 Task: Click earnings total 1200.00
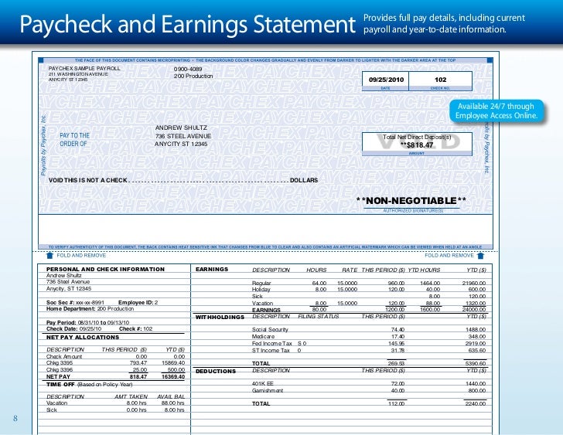(x=395, y=310)
